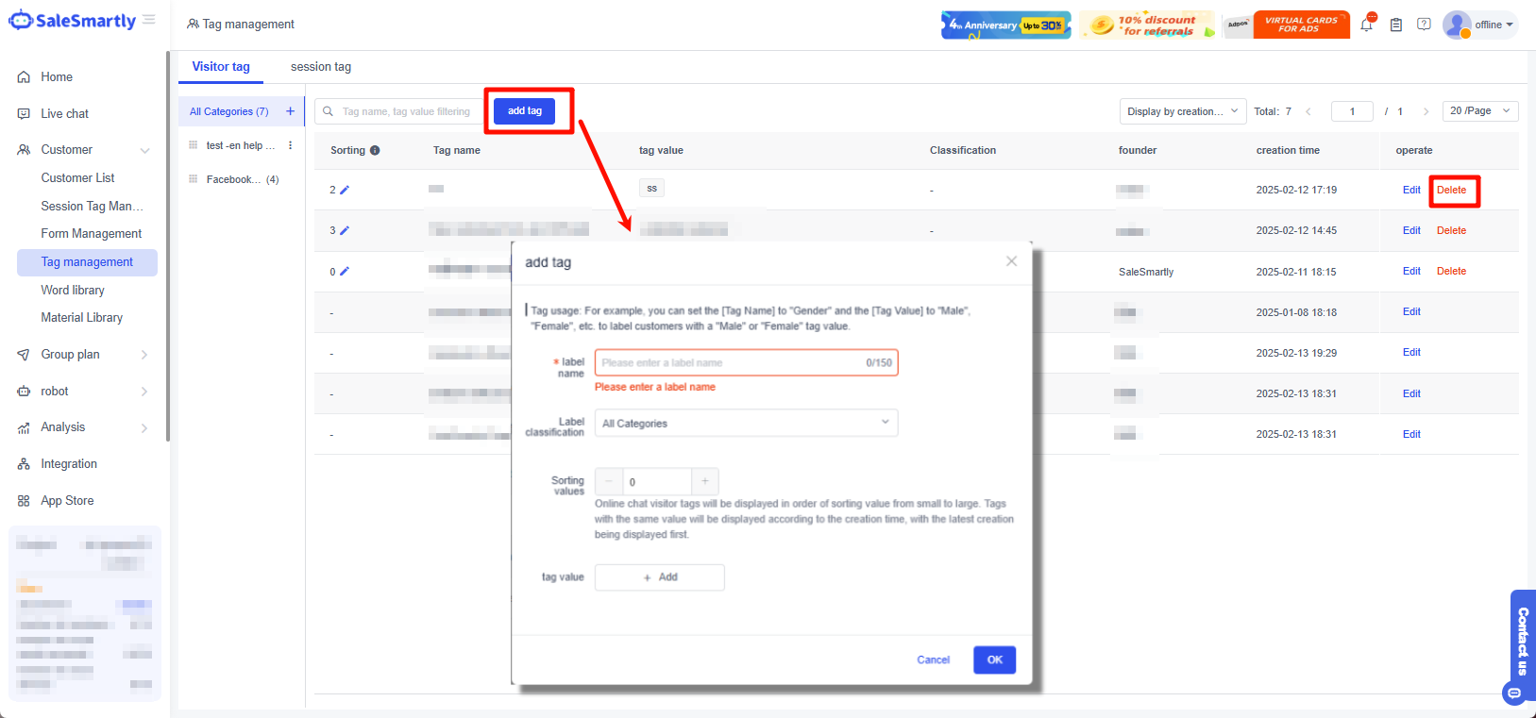This screenshot has width=1536, height=718.
Task: Add a tag value in the dialog
Action: (660, 577)
